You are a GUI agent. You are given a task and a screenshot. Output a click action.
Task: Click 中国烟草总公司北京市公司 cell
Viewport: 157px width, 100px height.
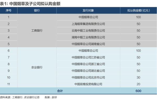[x=88, y=77]
